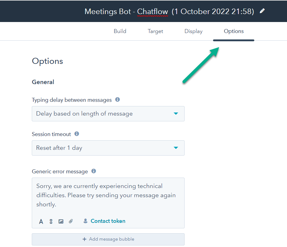Click the info icon beside Session timeout
This screenshot has height=247, width=287.
pos(76,134)
